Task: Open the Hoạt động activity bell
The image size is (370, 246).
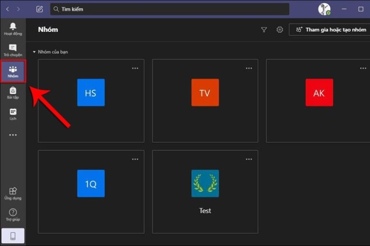Action: 13,29
